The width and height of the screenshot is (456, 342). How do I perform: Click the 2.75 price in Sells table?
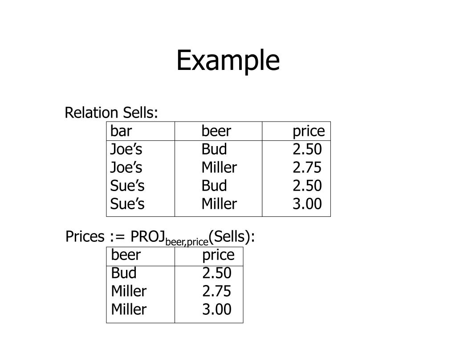307,167
